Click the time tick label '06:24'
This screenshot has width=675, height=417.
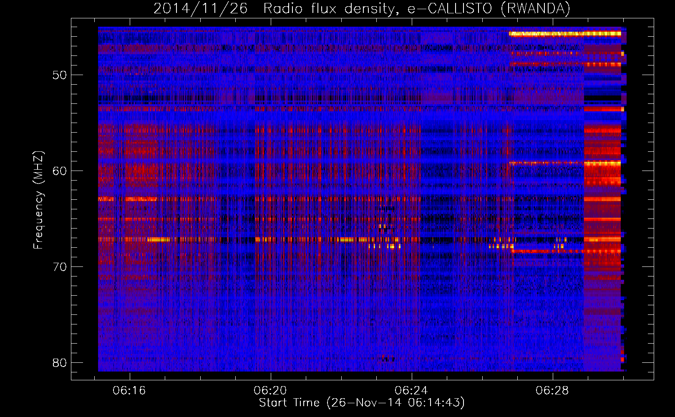point(411,391)
